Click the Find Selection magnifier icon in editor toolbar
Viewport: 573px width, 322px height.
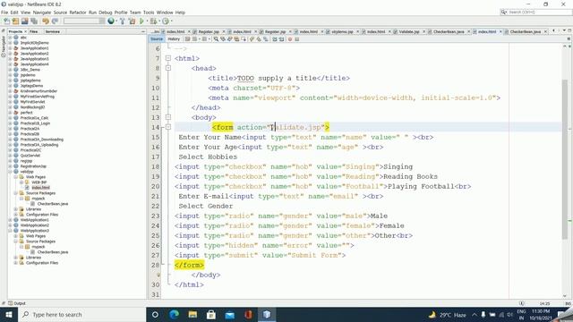tap(216, 39)
